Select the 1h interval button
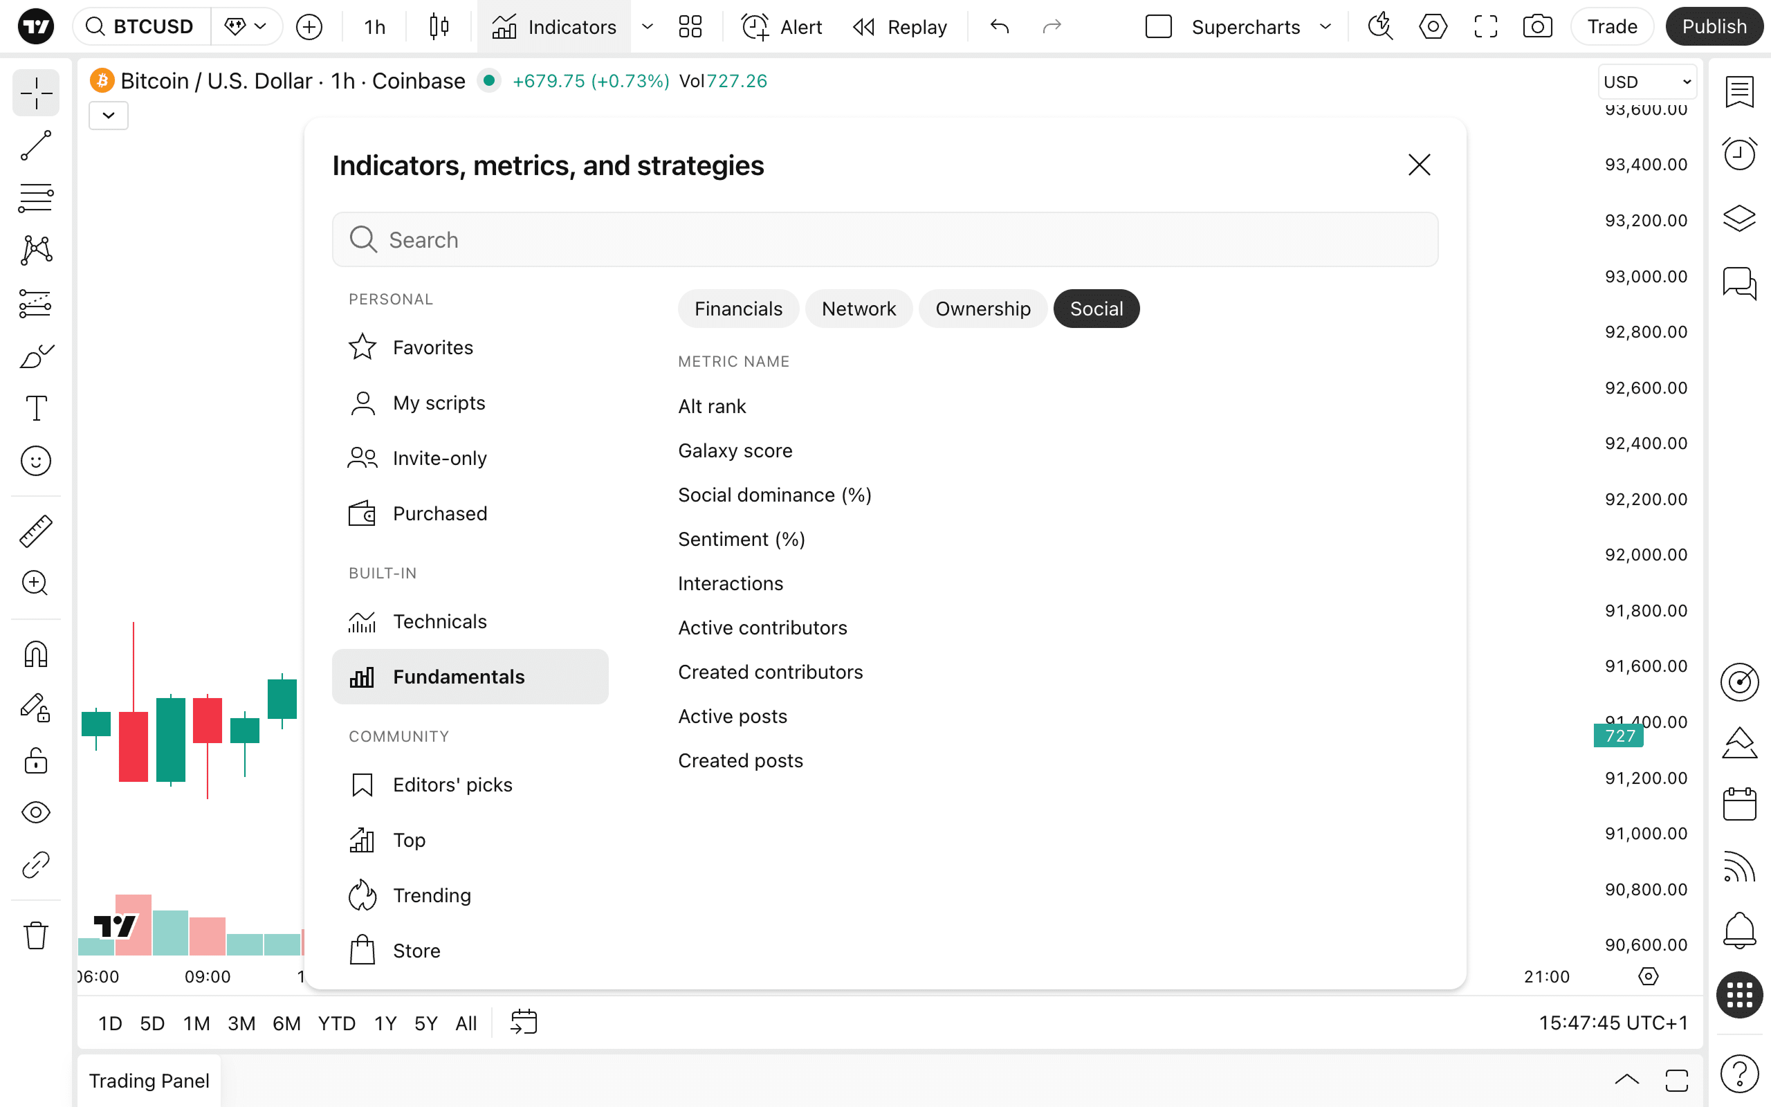Viewport: 1771px width, 1107px height. pos(375,27)
